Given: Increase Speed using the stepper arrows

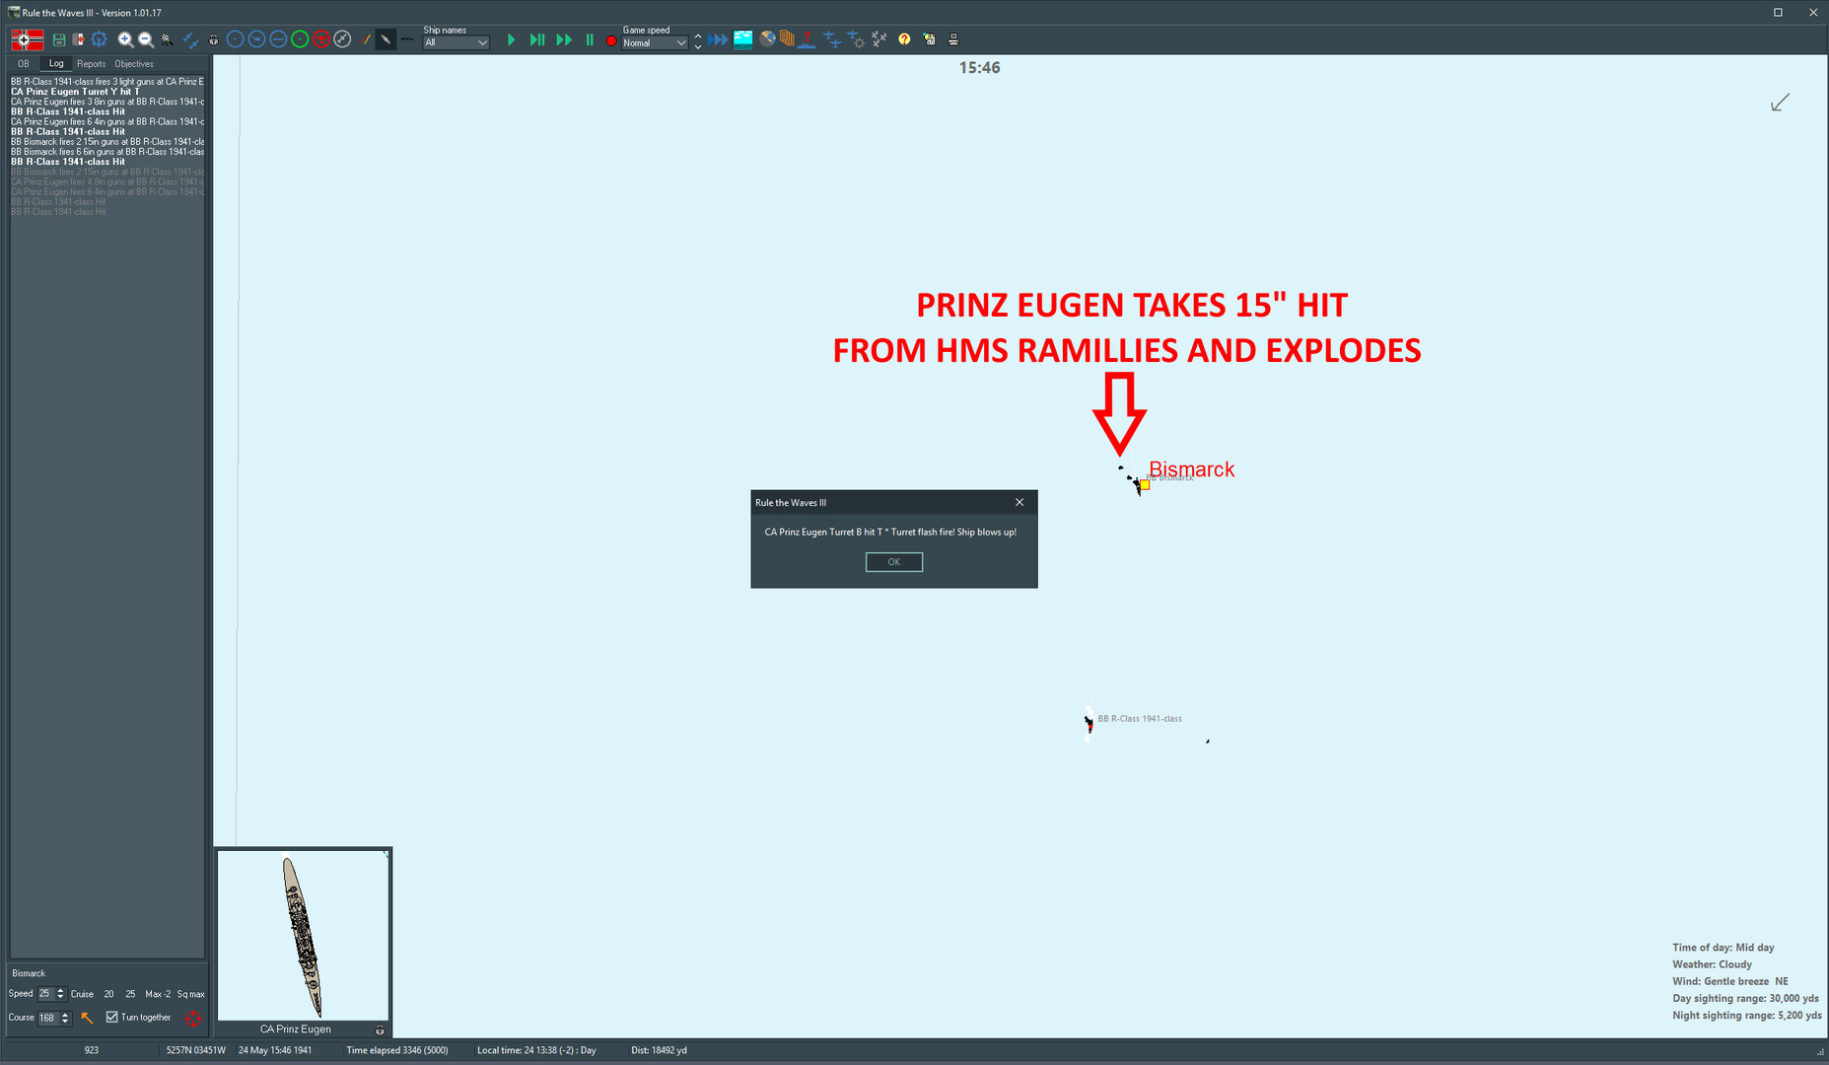Looking at the screenshot, I should [x=61, y=993].
